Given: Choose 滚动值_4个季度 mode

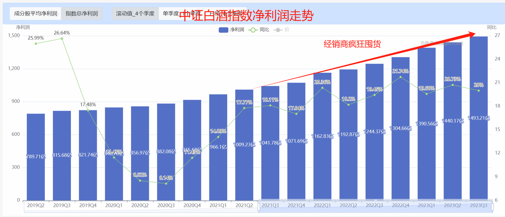Looking at the screenshot, I should 135,14.
